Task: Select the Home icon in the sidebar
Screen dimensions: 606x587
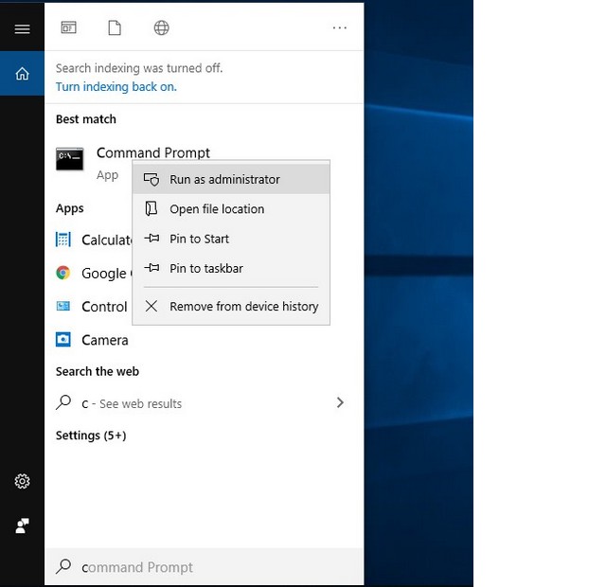Action: point(22,73)
